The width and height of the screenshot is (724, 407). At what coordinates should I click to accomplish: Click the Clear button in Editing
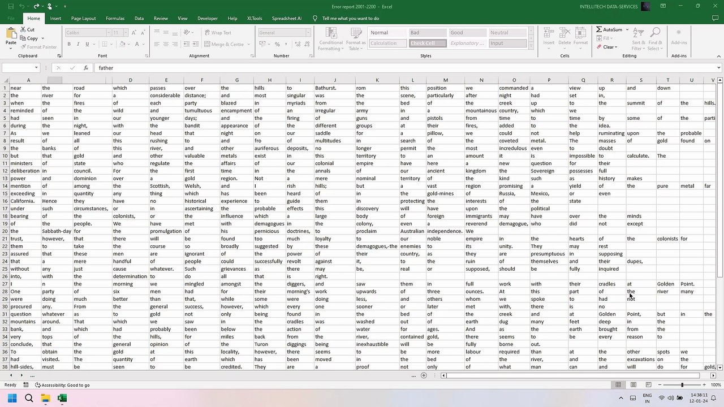[x=607, y=47]
